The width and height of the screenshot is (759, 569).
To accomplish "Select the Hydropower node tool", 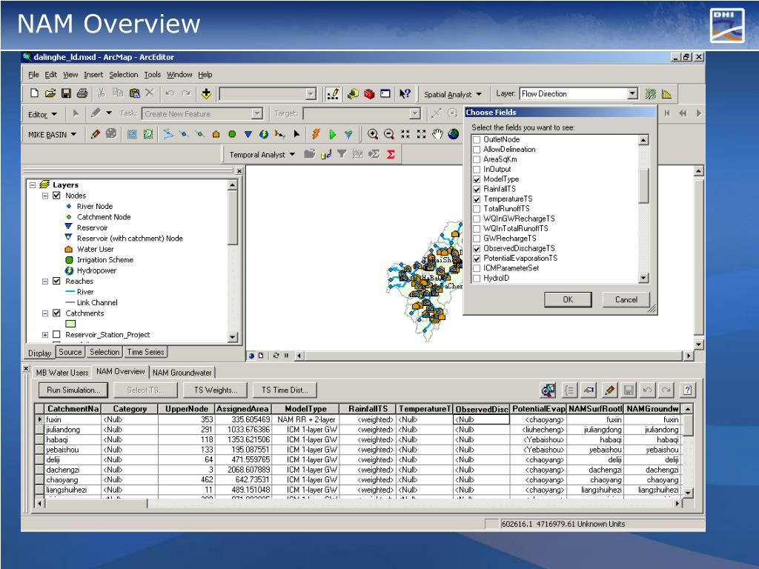I will tap(264, 134).
